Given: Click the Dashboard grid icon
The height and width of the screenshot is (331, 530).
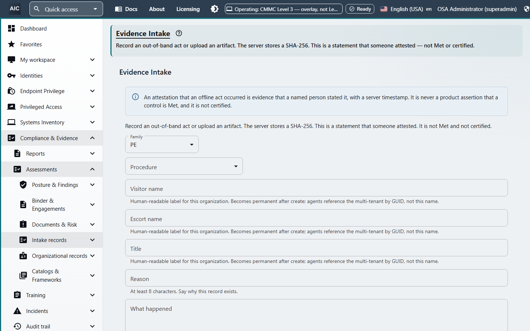Looking at the screenshot, I should point(11,28).
